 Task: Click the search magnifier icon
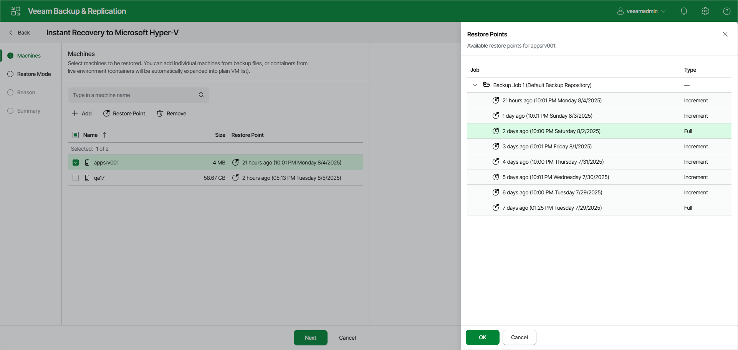(x=201, y=95)
